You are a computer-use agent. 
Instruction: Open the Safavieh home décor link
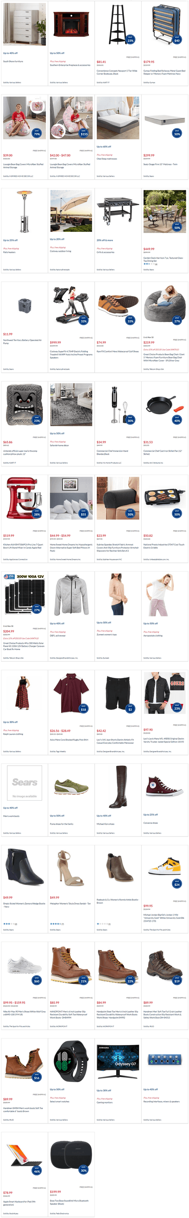59,445
